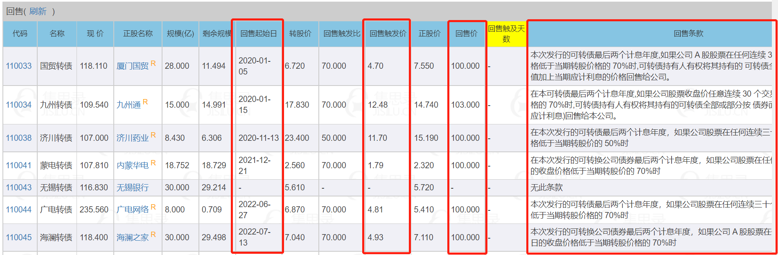Sort by the 正股价 column header
Image resolution: width=778 pixels, height=255 pixels.
click(430, 34)
